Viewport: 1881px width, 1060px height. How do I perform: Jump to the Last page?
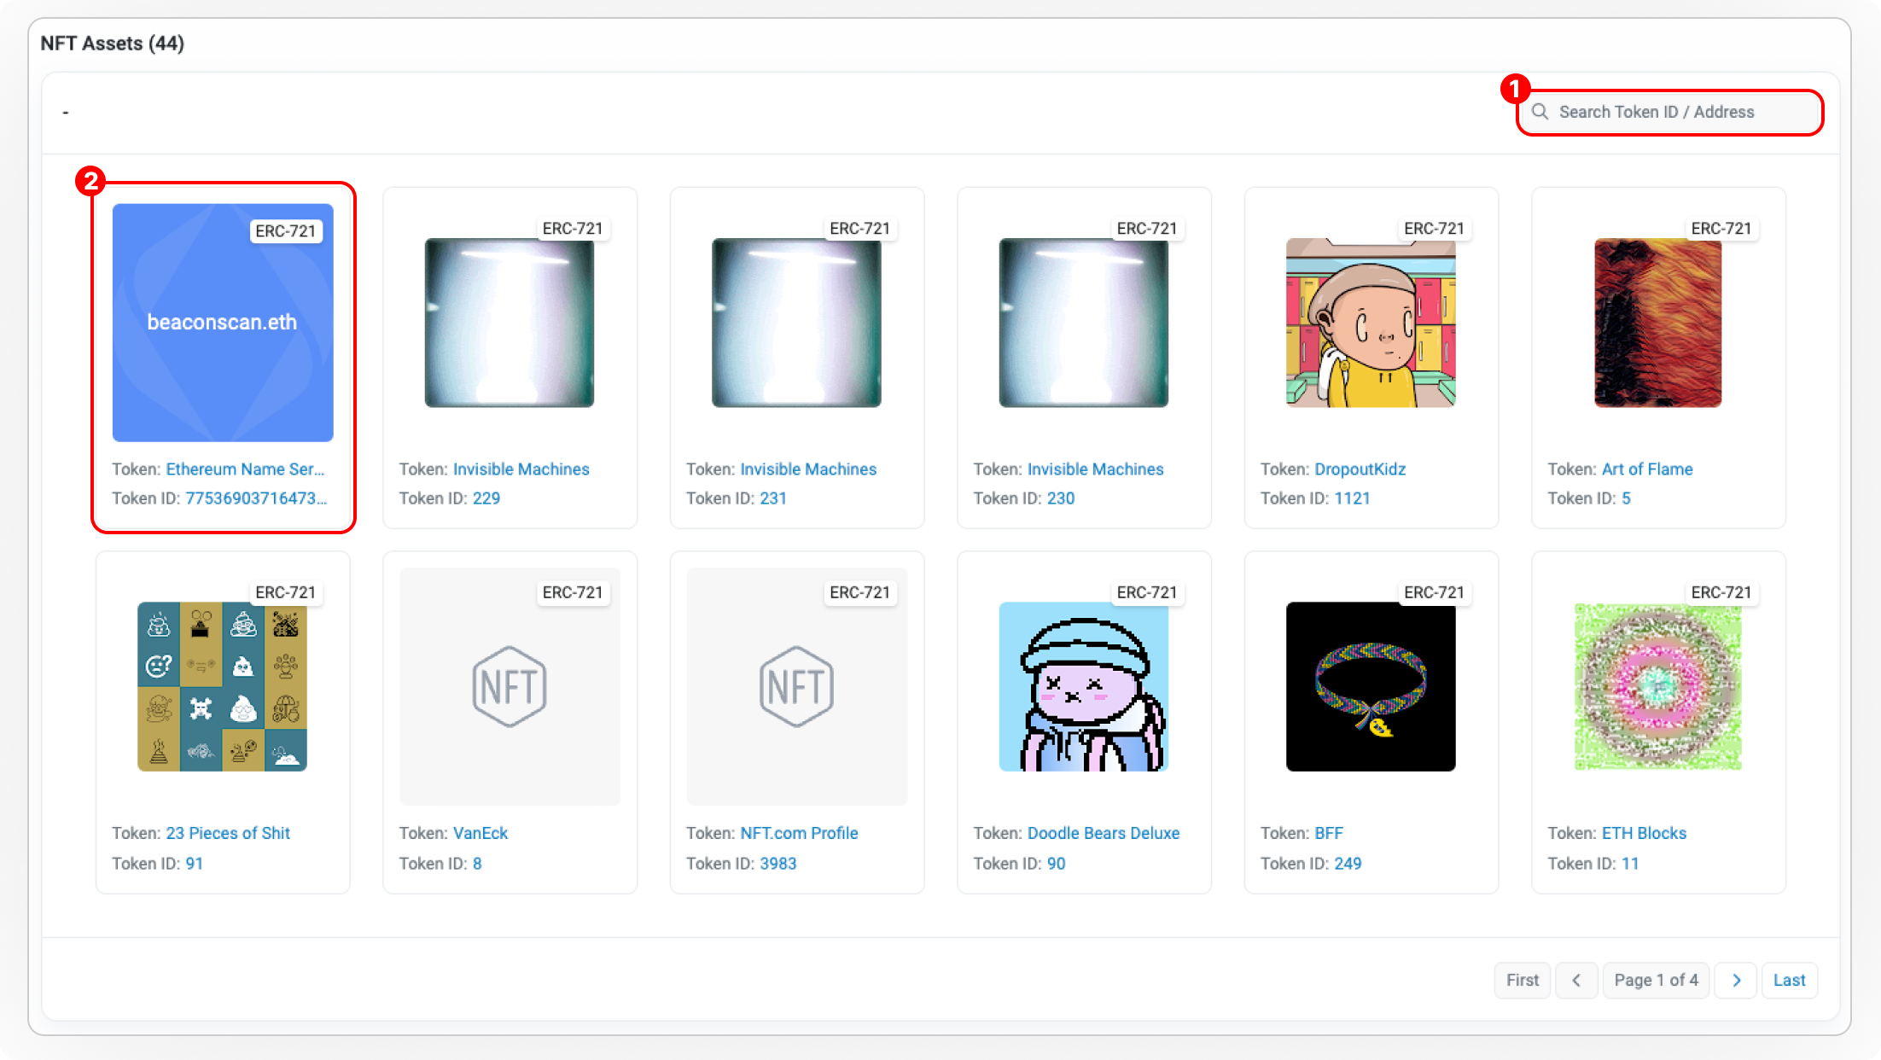click(1789, 980)
